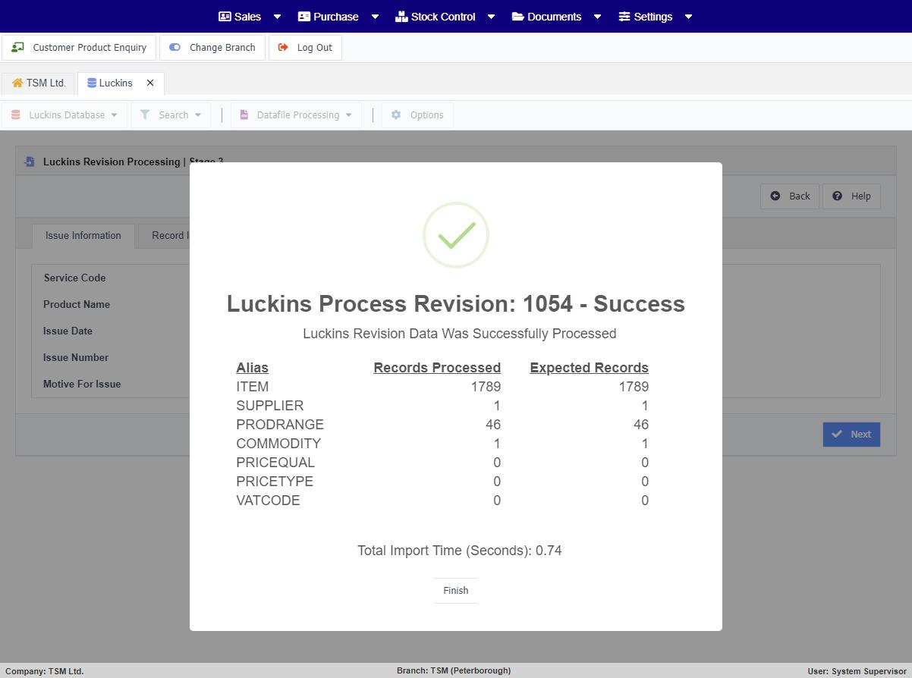This screenshot has height=678, width=912.
Task: Click the Settings sliders icon
Action: (x=624, y=17)
